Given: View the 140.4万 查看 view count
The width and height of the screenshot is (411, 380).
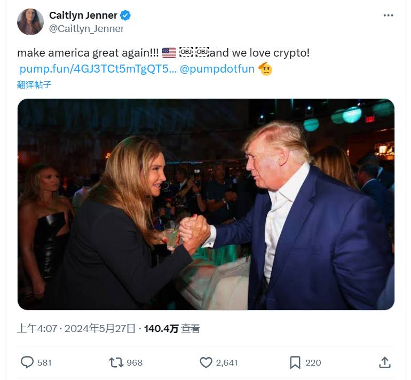Looking at the screenshot, I should coord(172,329).
